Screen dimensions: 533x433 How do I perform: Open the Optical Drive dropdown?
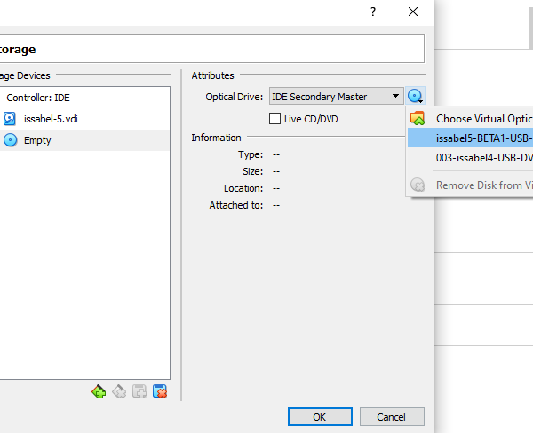(x=337, y=96)
